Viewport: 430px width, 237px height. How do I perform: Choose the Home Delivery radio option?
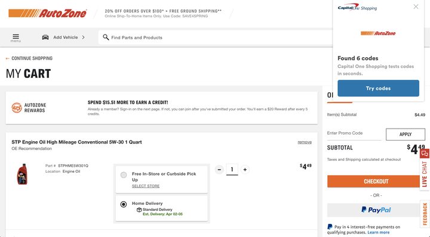click(124, 204)
